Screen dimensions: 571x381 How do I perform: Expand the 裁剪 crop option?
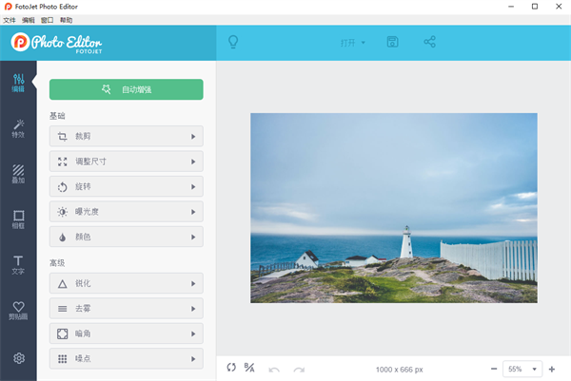click(126, 137)
